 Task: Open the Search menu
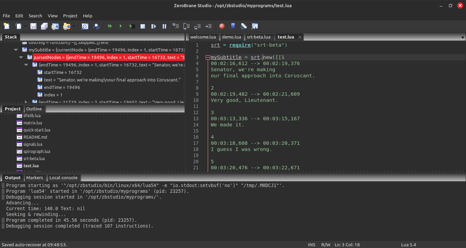point(35,16)
